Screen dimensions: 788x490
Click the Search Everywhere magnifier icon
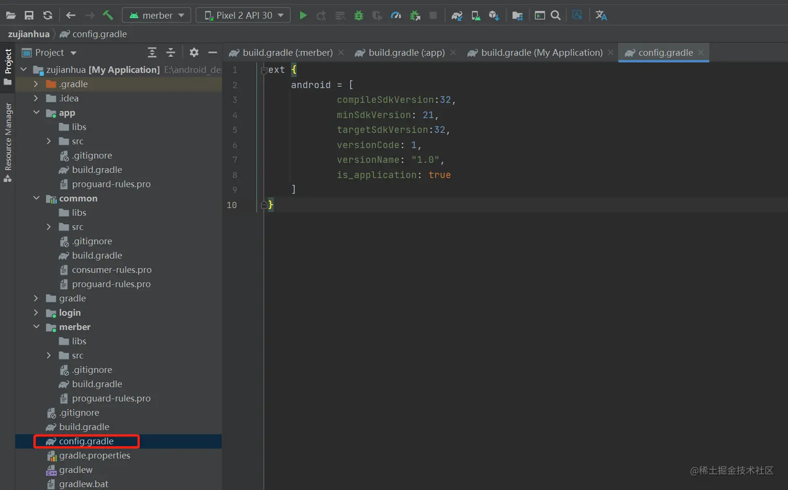[x=556, y=15]
